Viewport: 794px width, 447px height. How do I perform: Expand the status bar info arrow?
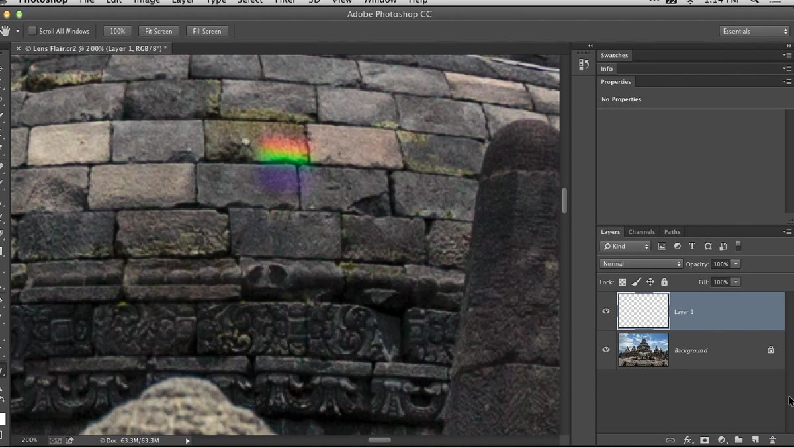tap(187, 440)
